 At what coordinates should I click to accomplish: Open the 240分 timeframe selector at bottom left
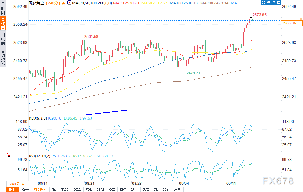click(14, 184)
